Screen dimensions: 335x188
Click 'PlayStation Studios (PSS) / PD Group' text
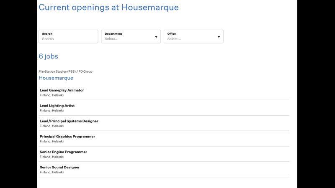pos(66,71)
